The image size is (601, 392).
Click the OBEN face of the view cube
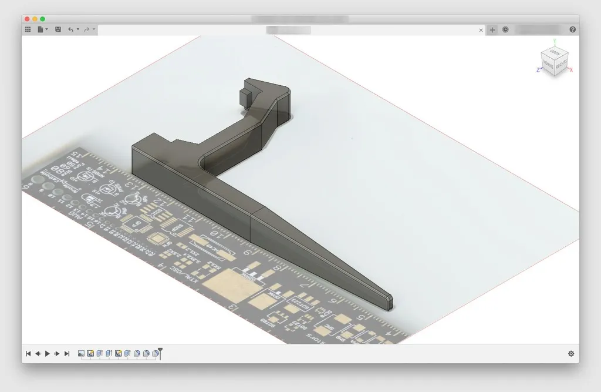pos(555,52)
